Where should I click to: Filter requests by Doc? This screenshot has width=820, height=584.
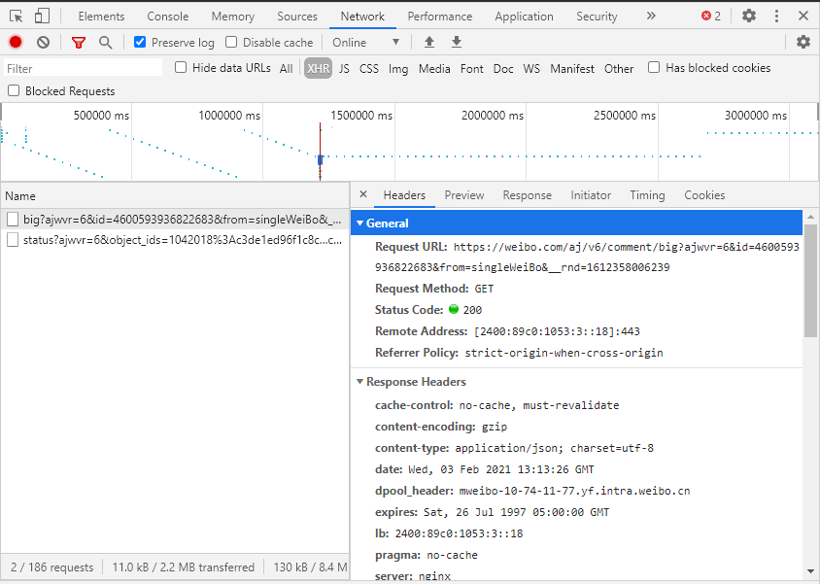(503, 68)
